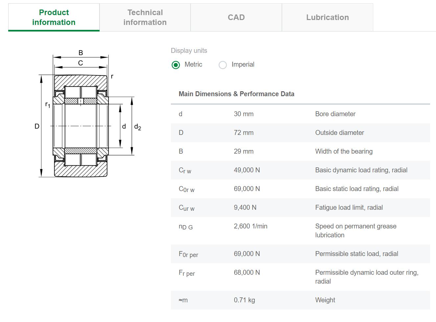Image resolution: width=436 pixels, height=322 pixels.
Task: Click the '49,000 N' dynamic load value
Action: coord(247,170)
